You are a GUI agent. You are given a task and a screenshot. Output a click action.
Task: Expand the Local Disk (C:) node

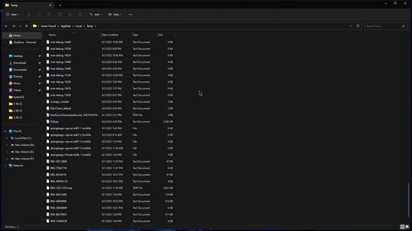pos(7,138)
